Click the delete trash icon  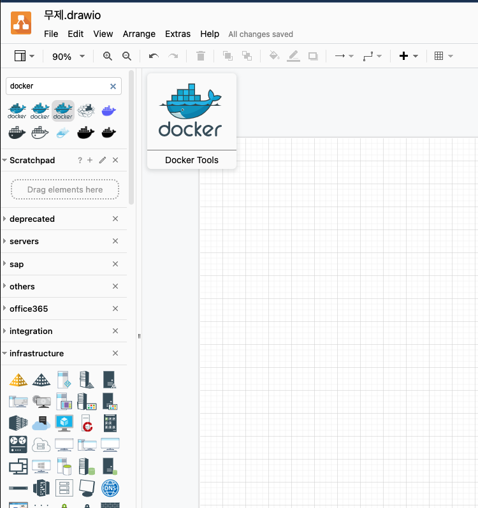click(201, 56)
